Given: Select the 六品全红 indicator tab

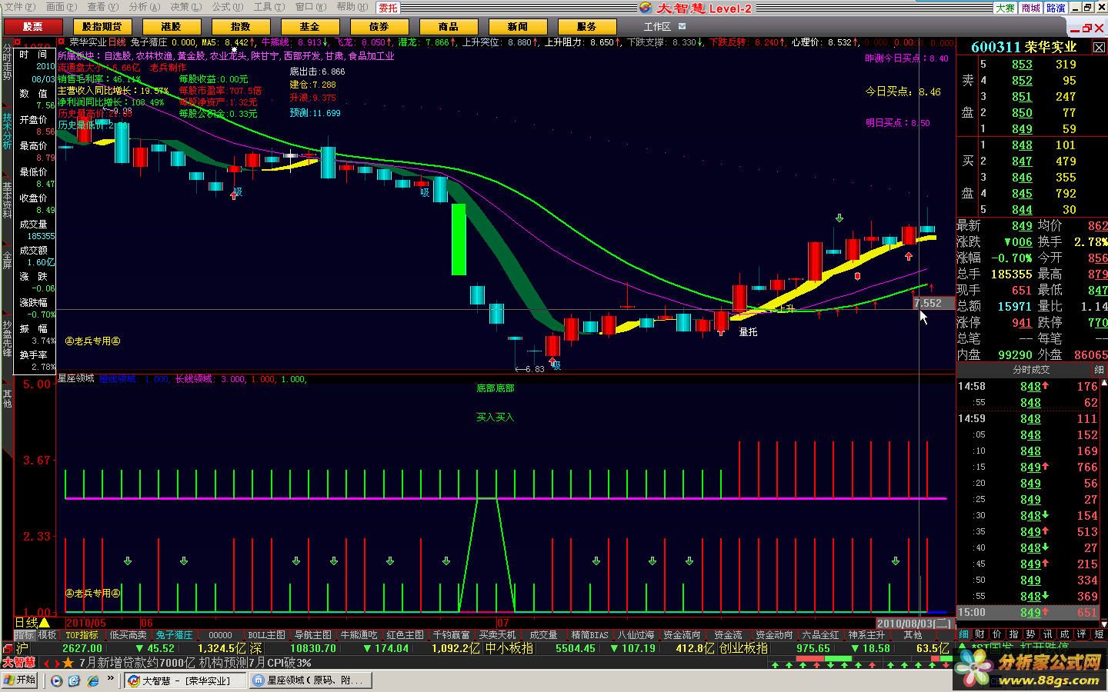Looking at the screenshot, I should click(x=820, y=635).
